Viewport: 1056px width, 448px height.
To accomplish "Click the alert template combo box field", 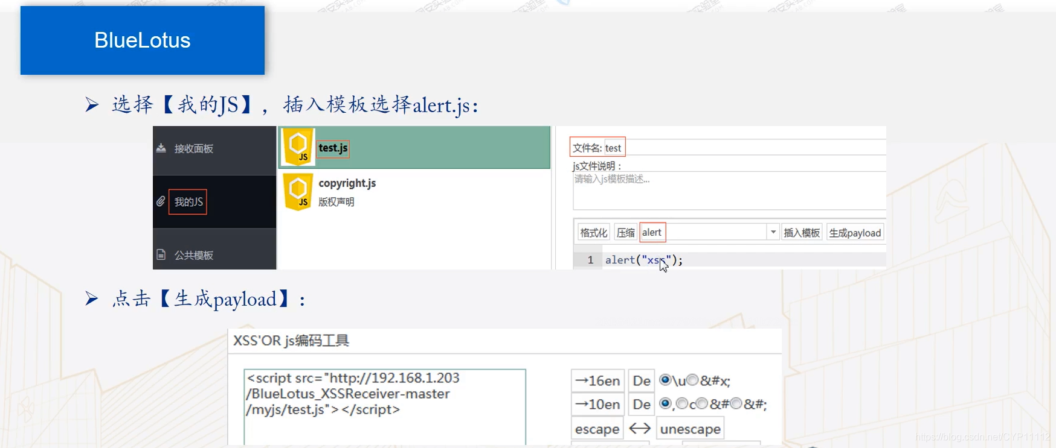I will pyautogui.click(x=704, y=232).
